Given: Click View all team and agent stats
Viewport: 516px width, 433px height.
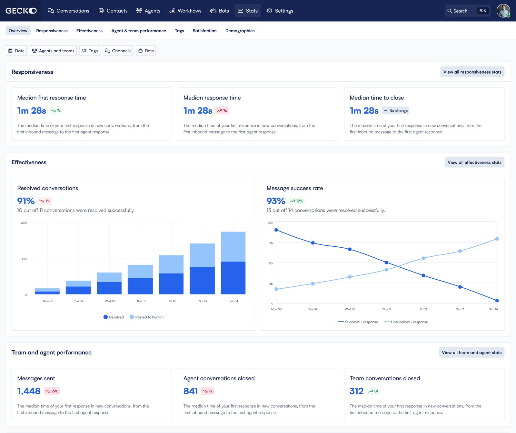Looking at the screenshot, I should [471, 353].
